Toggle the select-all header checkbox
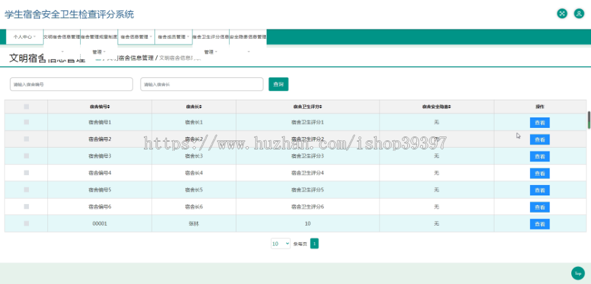Viewport: 591px width, 284px height. [26, 107]
